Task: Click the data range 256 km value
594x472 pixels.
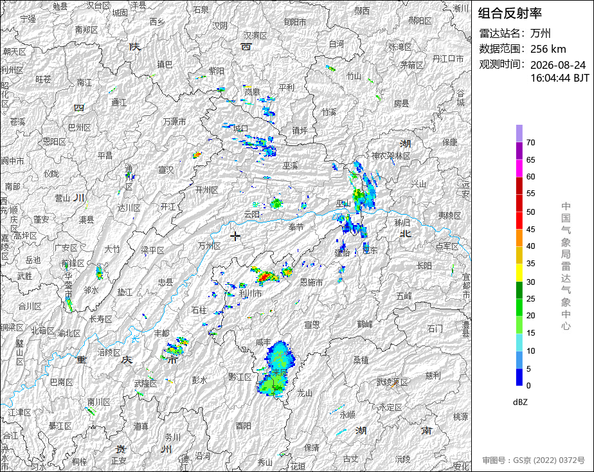Action: (x=548, y=50)
